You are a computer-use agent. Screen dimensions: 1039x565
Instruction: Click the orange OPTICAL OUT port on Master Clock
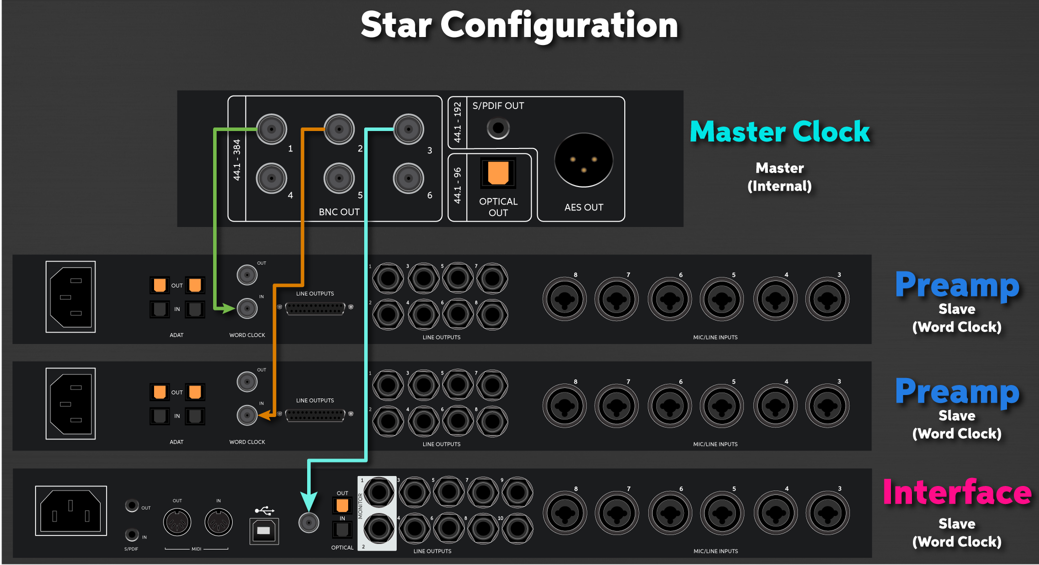click(x=498, y=172)
